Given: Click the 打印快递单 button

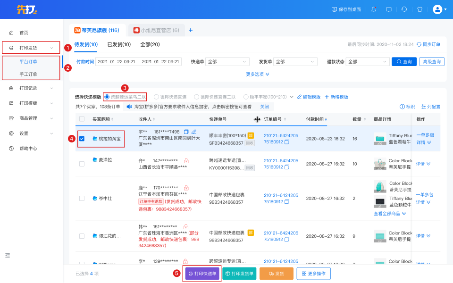Looking at the screenshot, I should (202, 274).
